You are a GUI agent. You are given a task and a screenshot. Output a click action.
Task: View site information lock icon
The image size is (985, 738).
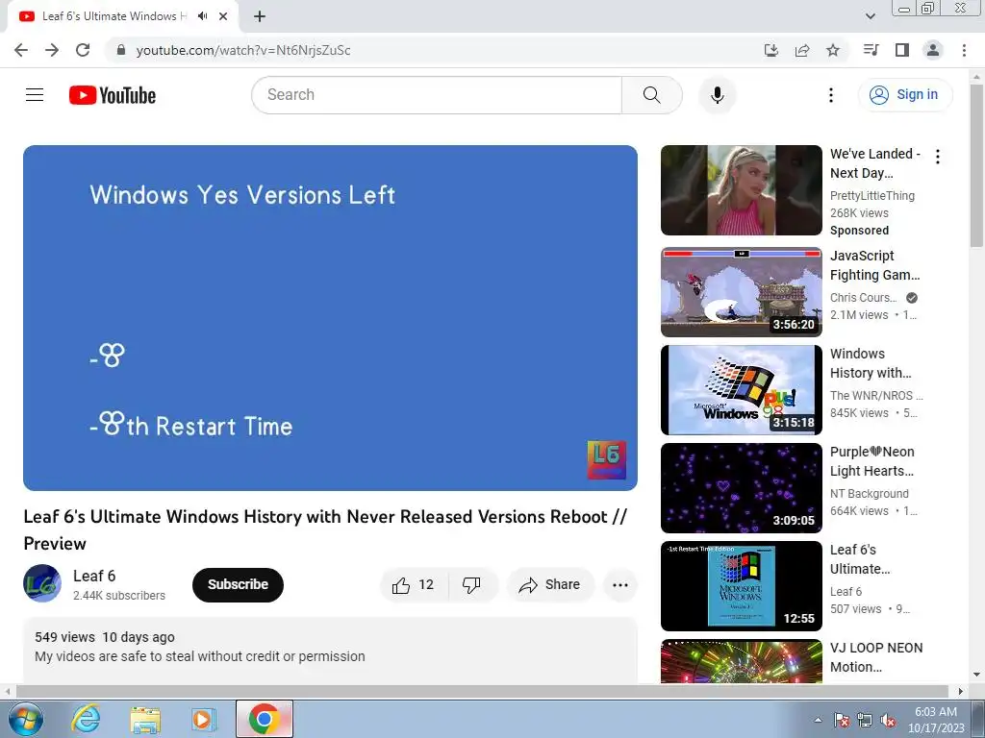pyautogui.click(x=121, y=50)
